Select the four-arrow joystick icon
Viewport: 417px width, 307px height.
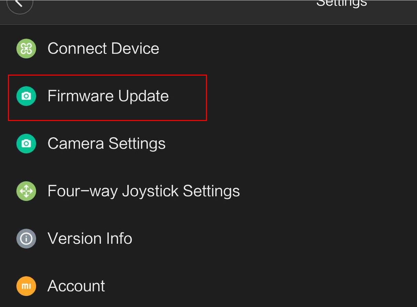(x=26, y=191)
